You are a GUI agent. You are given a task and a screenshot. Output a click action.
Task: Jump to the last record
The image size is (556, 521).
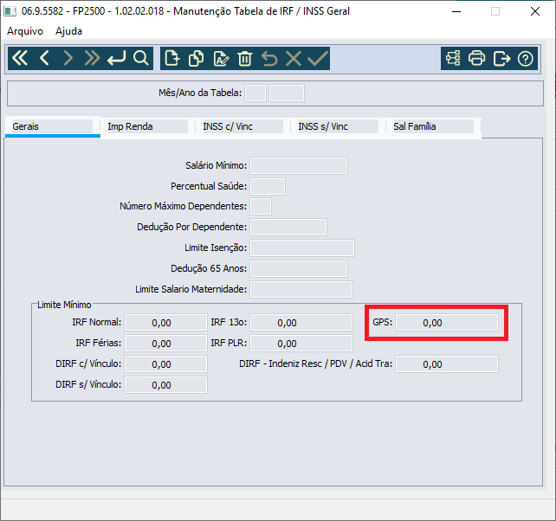coord(92,58)
